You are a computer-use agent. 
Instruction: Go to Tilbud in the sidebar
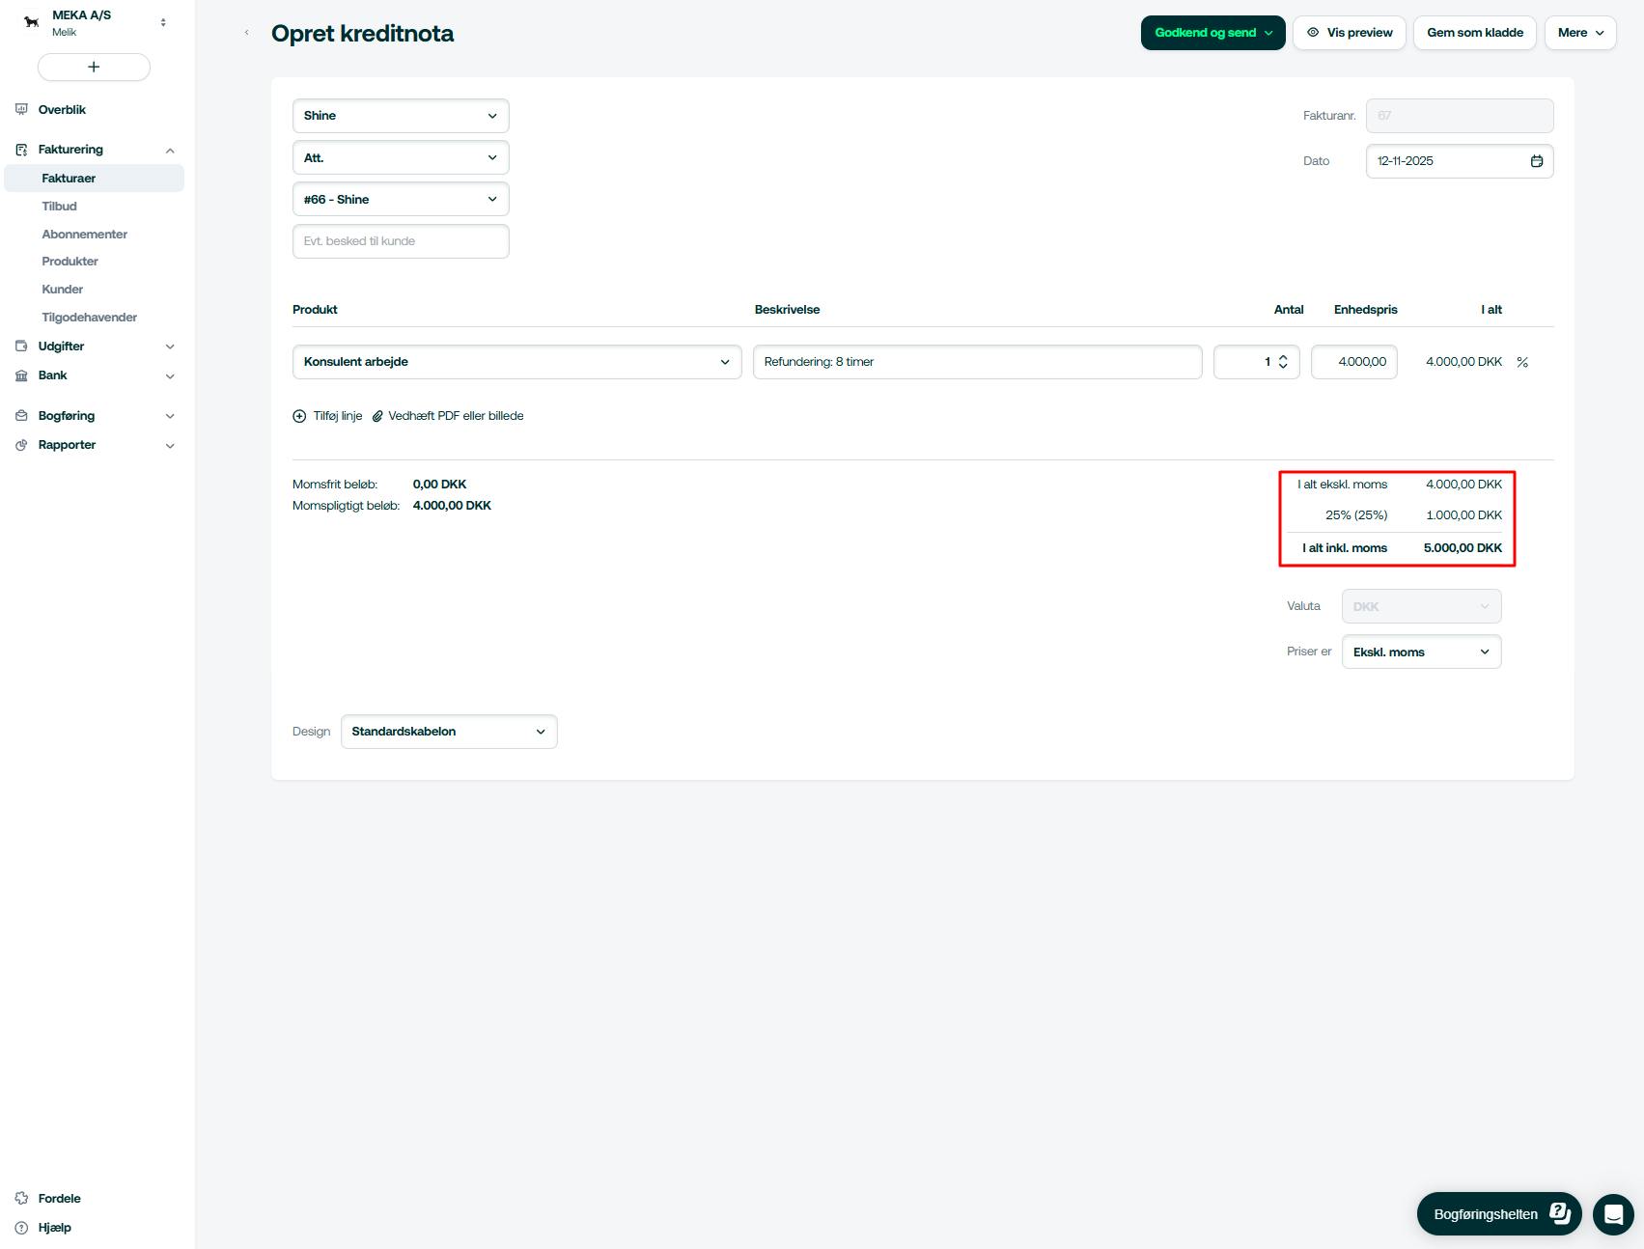coord(60,207)
